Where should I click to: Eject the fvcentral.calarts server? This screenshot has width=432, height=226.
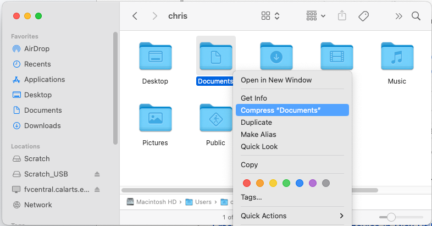click(97, 190)
